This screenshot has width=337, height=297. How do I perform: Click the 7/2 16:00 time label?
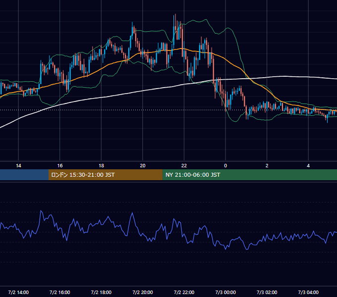coord(60,292)
